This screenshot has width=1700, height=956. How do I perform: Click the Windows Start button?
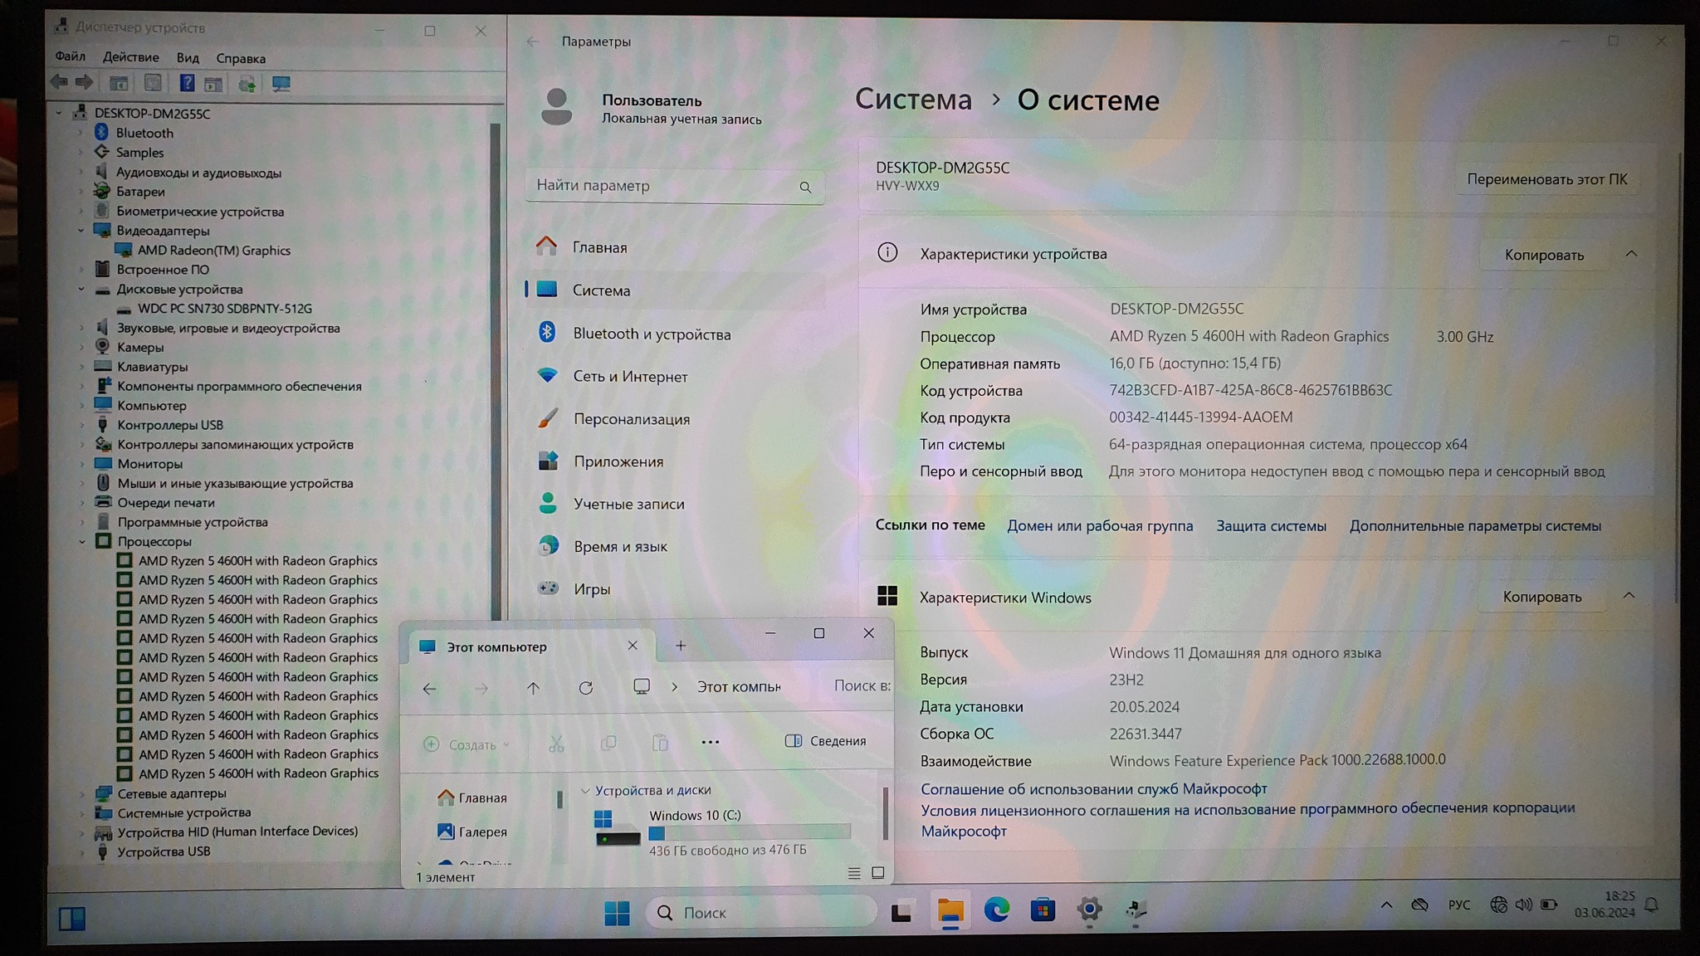617,913
